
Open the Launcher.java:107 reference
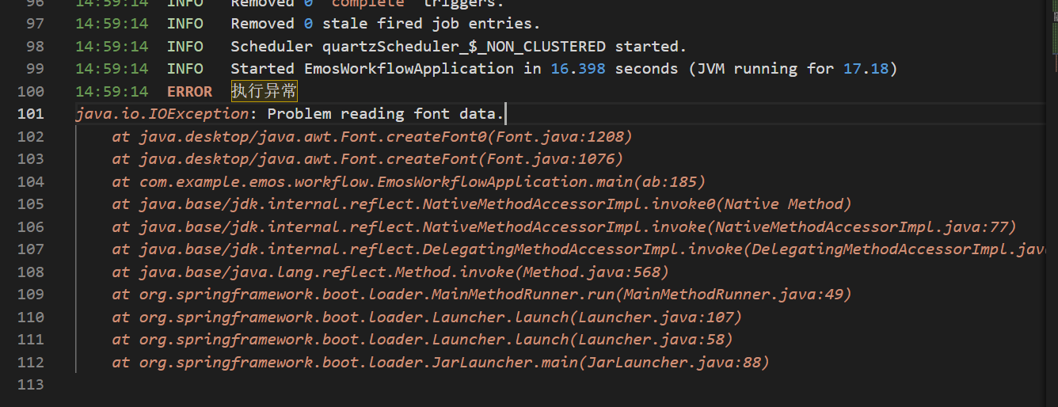[660, 318]
